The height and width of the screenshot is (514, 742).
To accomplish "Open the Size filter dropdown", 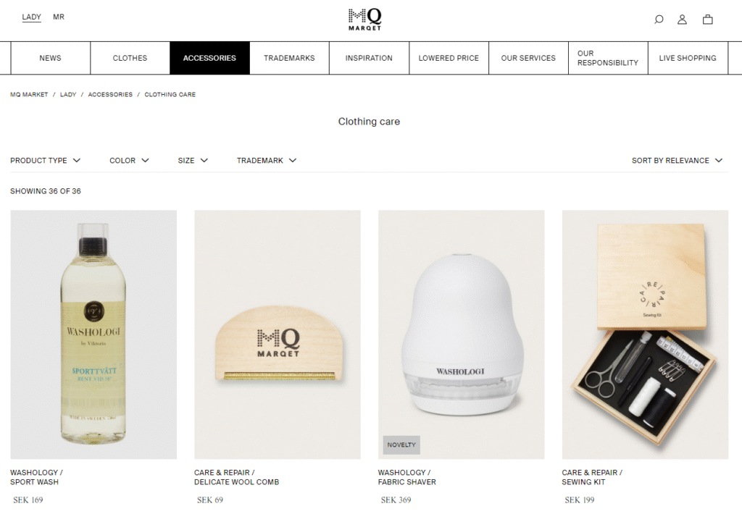I will point(193,160).
